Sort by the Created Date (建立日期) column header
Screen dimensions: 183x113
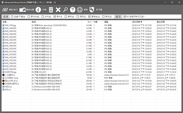coord(167,22)
